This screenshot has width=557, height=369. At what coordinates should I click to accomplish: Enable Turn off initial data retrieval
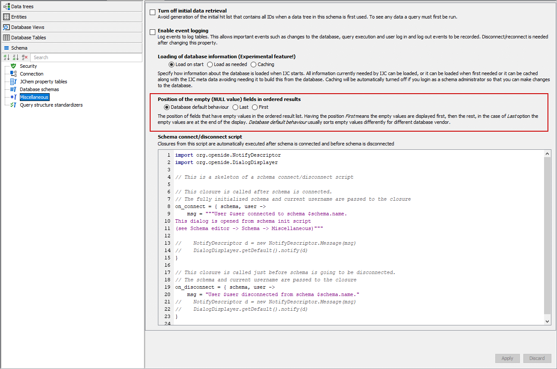click(152, 13)
